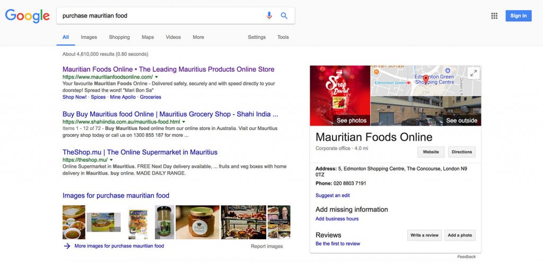Follow the Groceries sitelink
Image resolution: width=543 pixels, height=262 pixels.
click(x=151, y=97)
